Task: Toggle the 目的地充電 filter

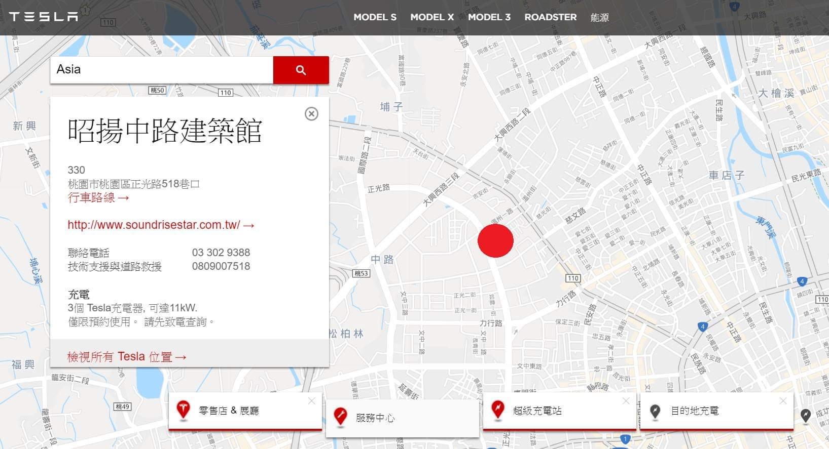Action: click(717, 411)
